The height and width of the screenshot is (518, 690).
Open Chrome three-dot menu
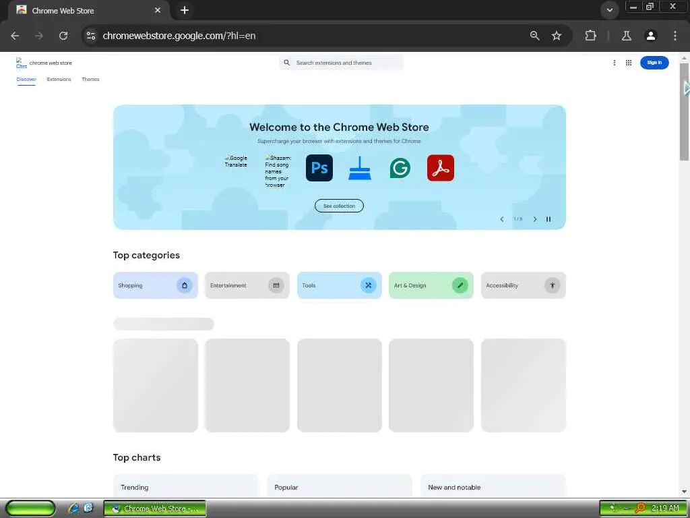coord(675,36)
